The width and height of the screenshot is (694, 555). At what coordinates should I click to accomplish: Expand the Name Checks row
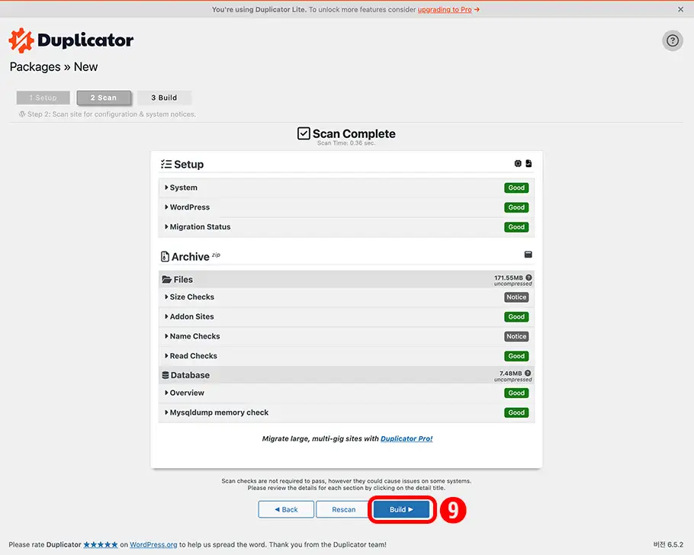(x=346, y=336)
